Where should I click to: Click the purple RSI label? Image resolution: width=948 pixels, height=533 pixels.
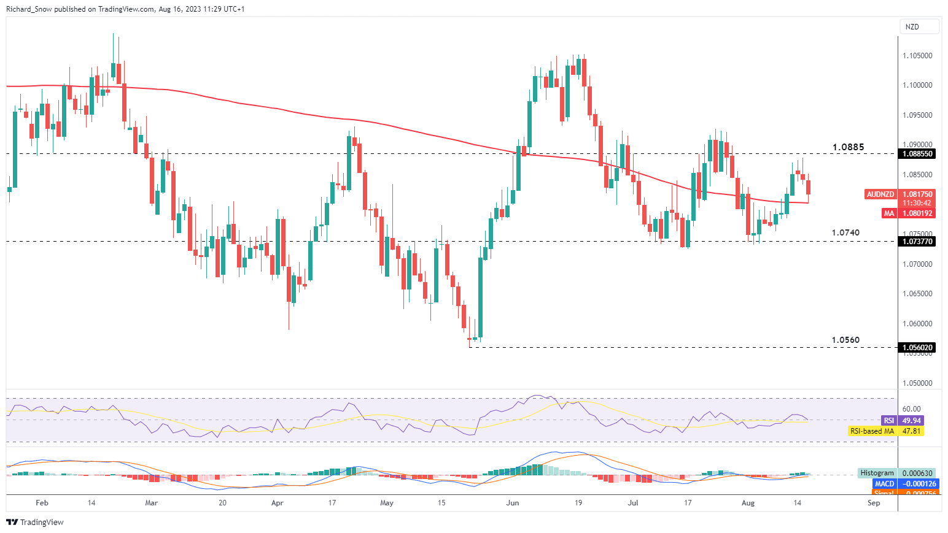click(889, 421)
